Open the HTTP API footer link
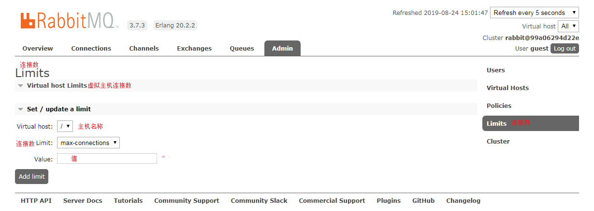Screen dimensions: 594x211 tap(36, 201)
